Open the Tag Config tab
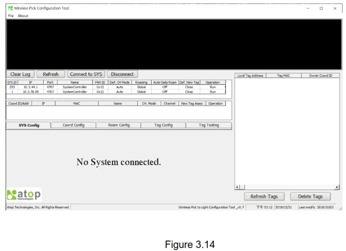This screenshot has height=251, width=346. pyautogui.click(x=163, y=125)
